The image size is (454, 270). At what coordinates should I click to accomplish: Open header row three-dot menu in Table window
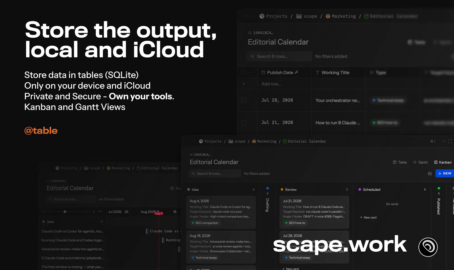[250, 72]
